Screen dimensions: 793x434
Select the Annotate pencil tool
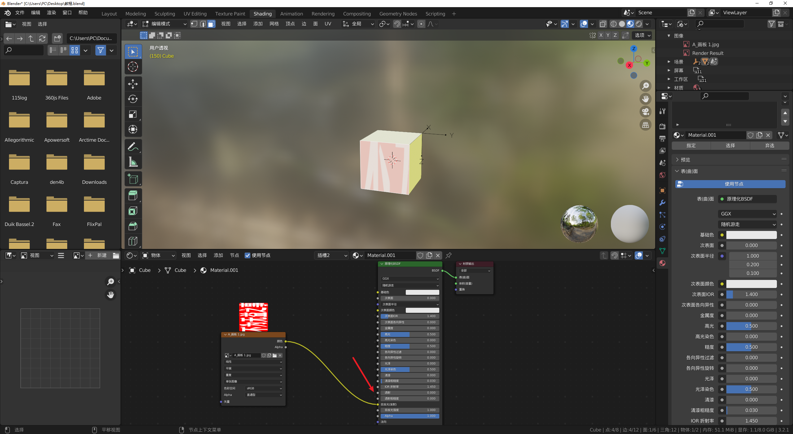[133, 147]
